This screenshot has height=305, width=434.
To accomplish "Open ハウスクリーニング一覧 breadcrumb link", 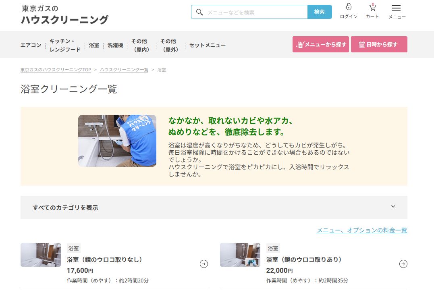I will pos(124,69).
